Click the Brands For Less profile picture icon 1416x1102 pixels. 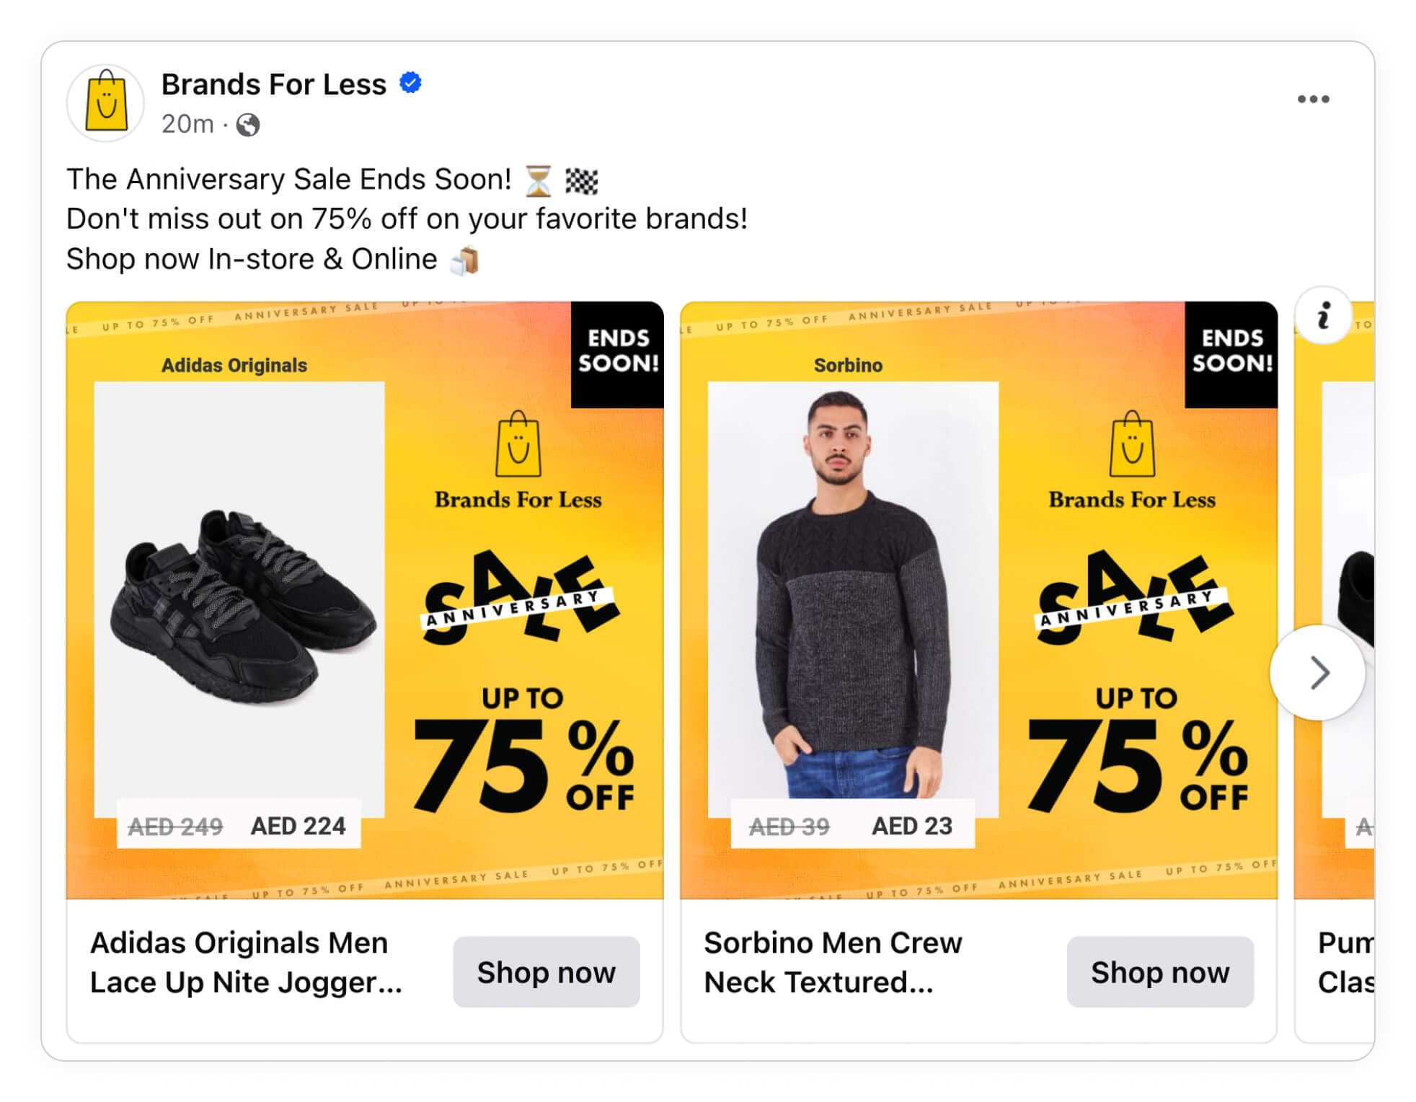coord(105,102)
